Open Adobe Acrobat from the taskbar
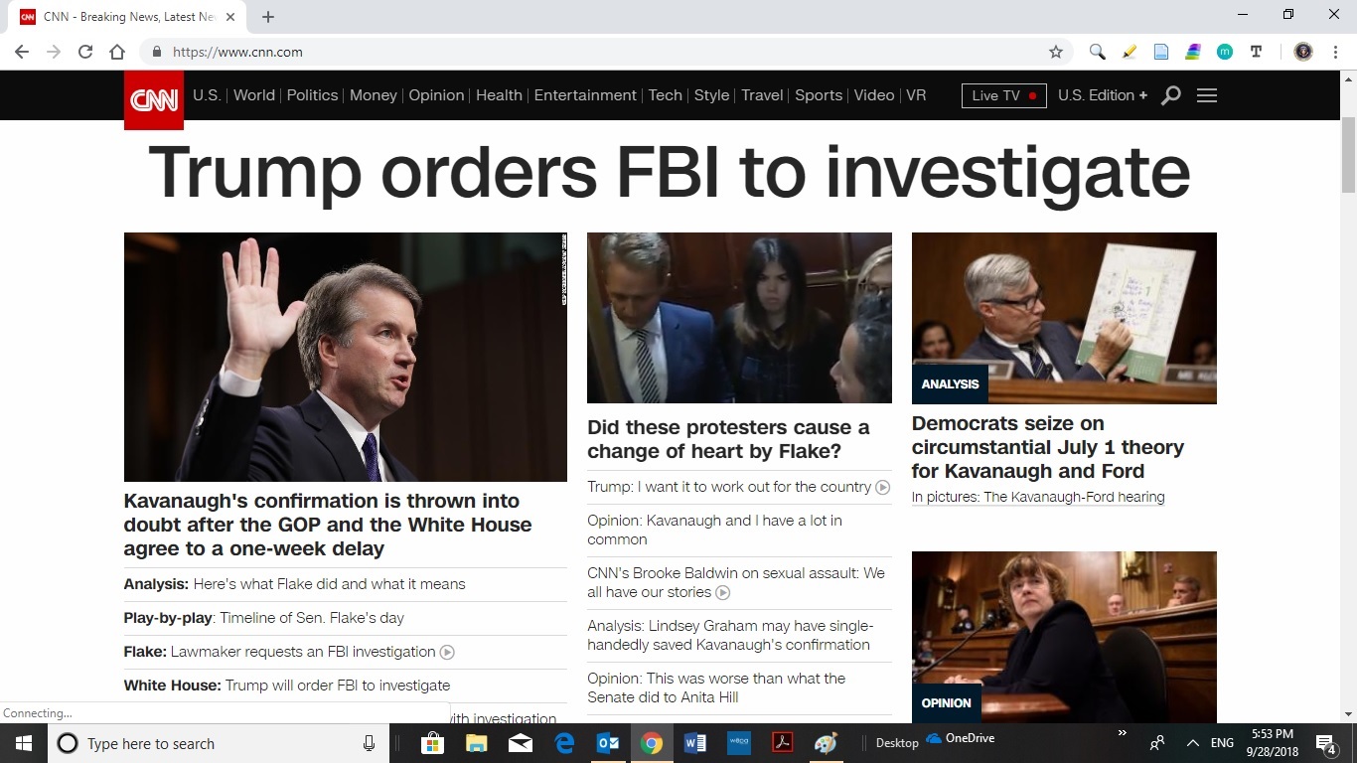Screen dimensions: 1357x763 click(x=783, y=743)
